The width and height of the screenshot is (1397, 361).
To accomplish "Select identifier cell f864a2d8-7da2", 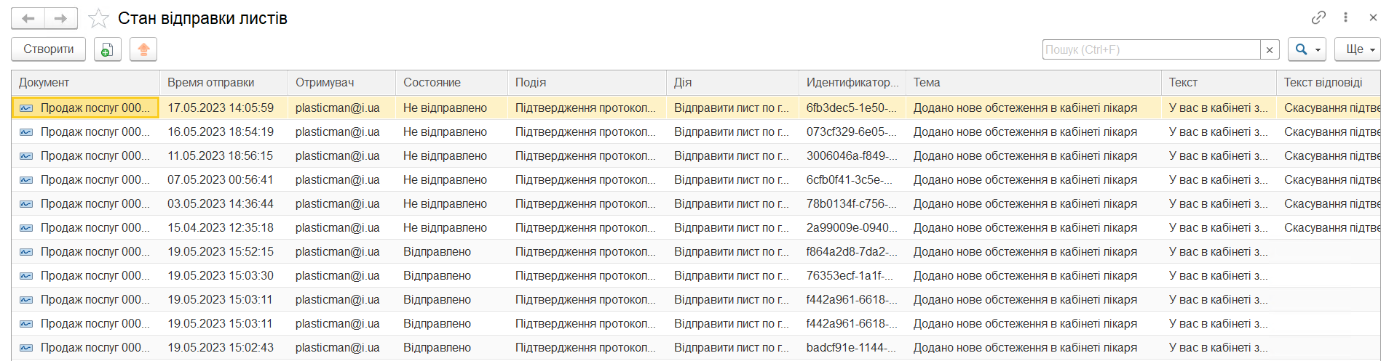I will [x=850, y=252].
